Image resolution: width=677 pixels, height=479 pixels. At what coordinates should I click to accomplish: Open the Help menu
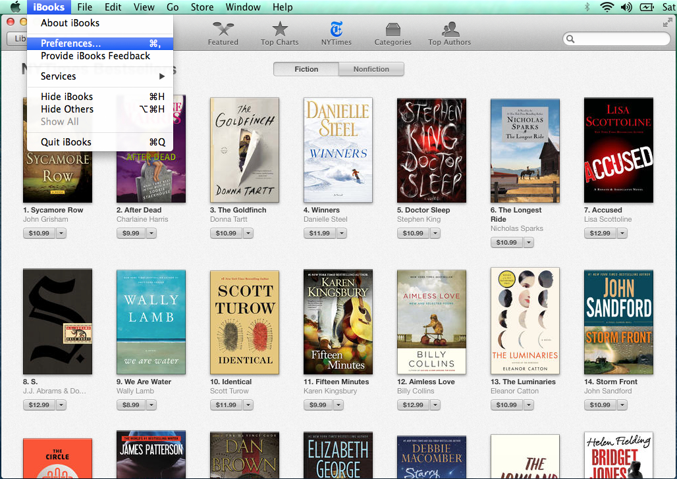pyautogui.click(x=283, y=7)
